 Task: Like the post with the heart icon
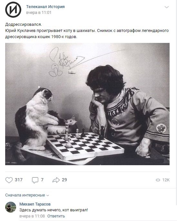9,180
